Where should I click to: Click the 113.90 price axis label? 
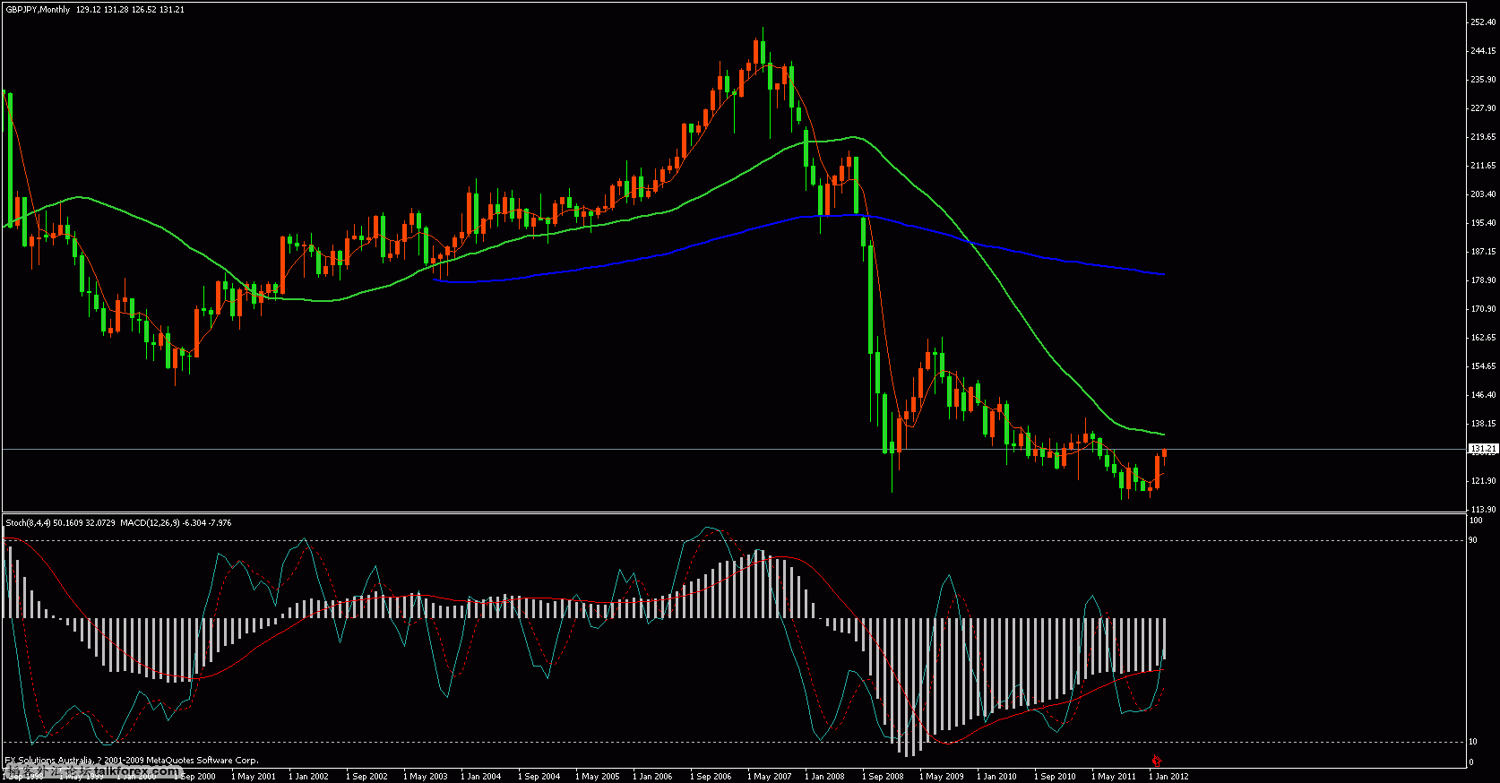1483,510
